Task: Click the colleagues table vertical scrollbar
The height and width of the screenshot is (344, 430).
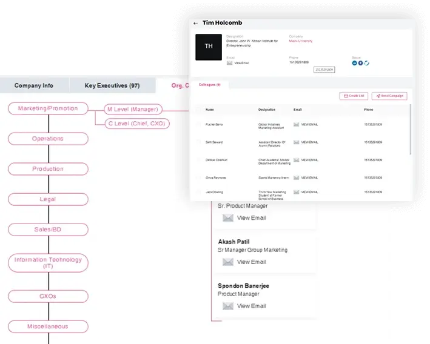Action: click(411, 130)
